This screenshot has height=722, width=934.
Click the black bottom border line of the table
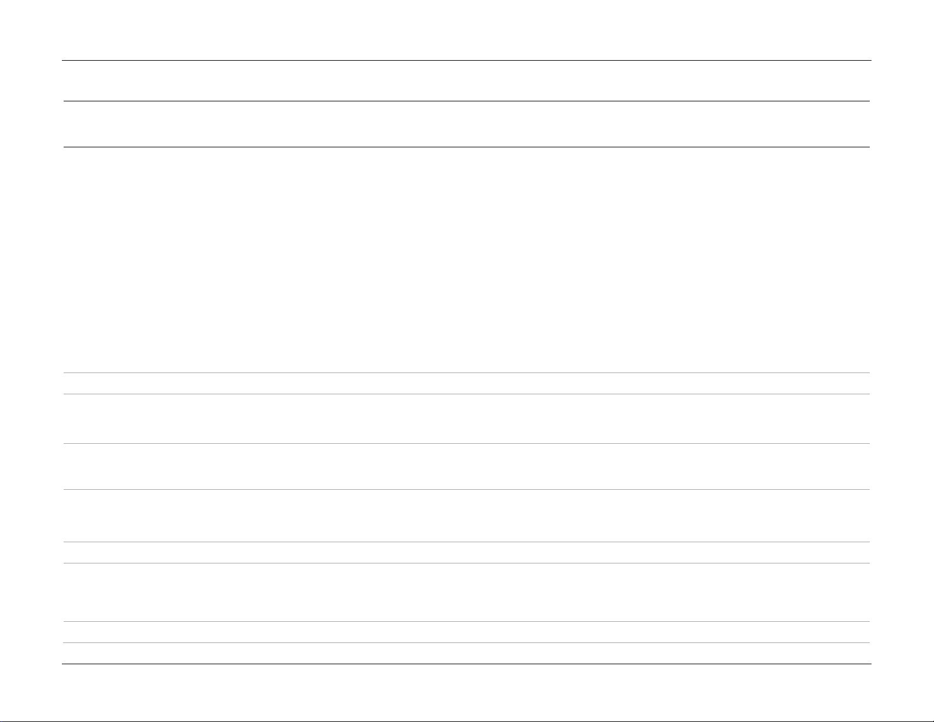(x=467, y=664)
